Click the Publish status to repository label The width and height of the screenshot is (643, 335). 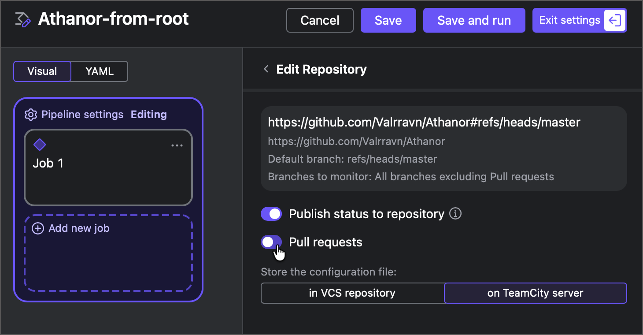click(x=366, y=214)
